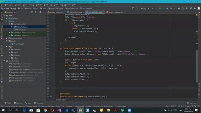Open the TODO tool window

(x=8, y=103)
